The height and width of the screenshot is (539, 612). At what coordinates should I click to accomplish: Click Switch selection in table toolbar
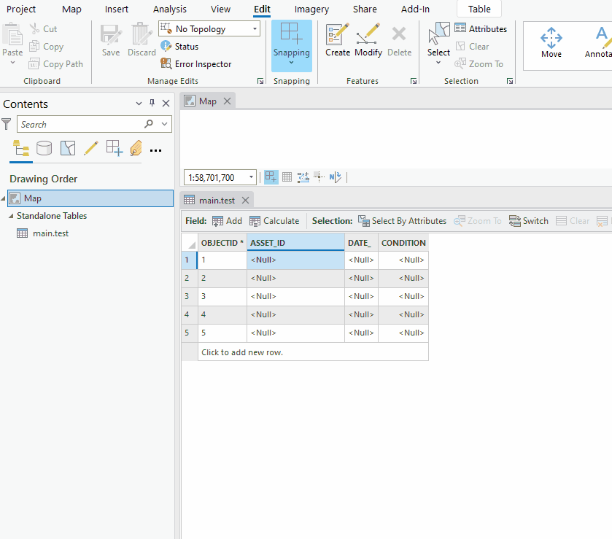coord(528,221)
